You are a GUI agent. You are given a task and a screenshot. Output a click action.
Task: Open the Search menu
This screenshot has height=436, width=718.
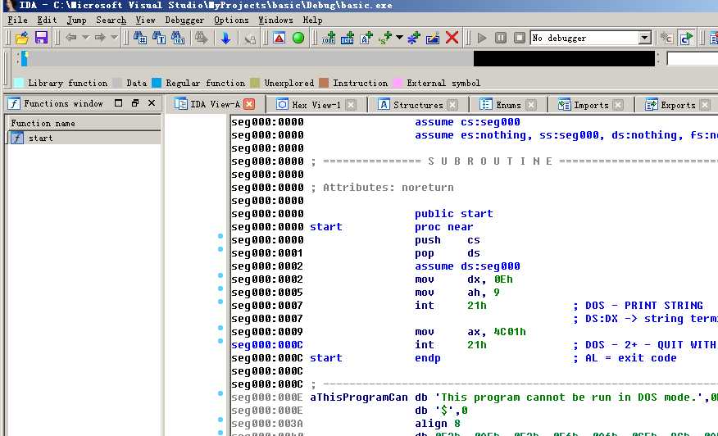point(111,20)
